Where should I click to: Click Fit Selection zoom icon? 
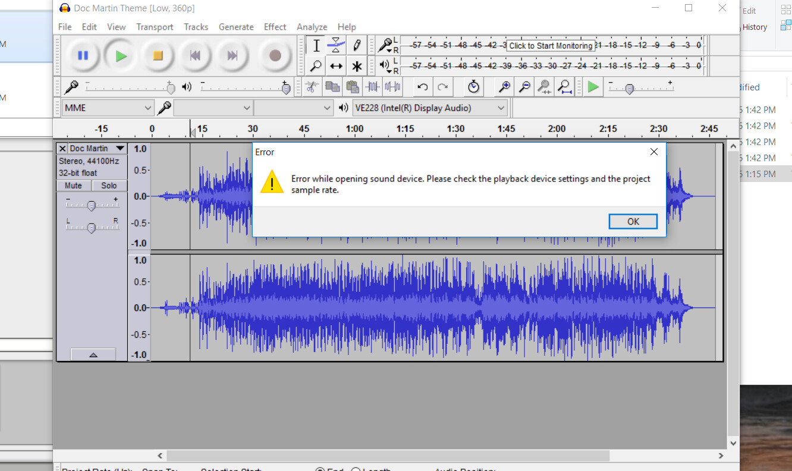pos(544,87)
